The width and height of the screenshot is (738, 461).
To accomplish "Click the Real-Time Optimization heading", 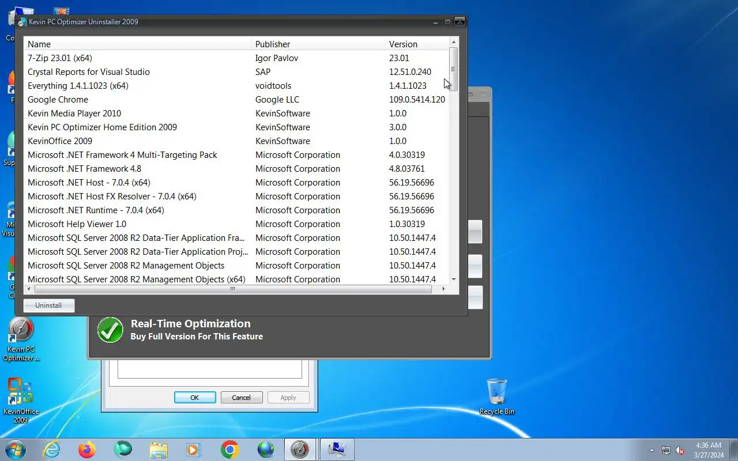I will [x=190, y=324].
